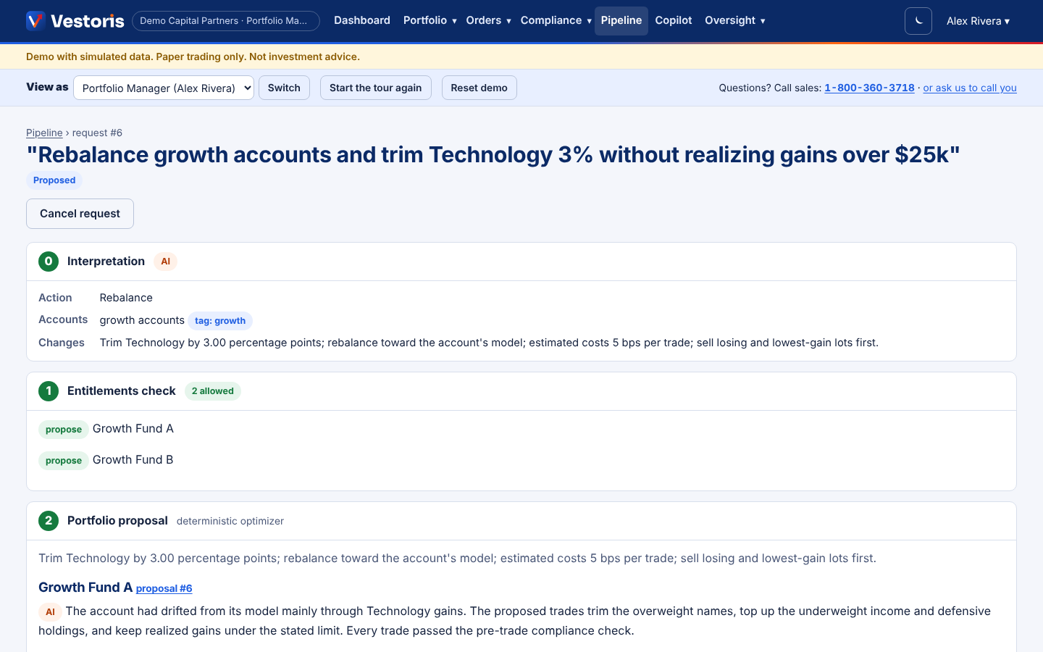Click the Growth Fund B entitlement row text
Screen dimensions: 1043x652
point(133,460)
